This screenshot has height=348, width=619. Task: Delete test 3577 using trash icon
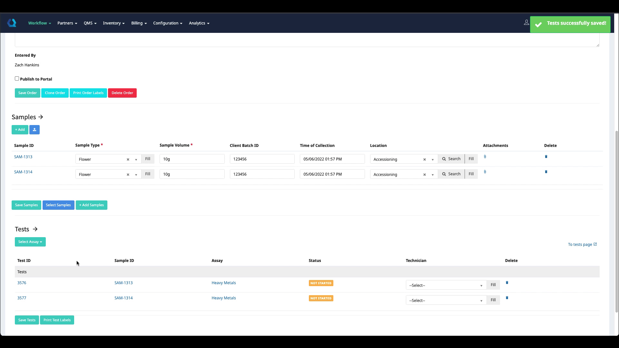(x=507, y=298)
